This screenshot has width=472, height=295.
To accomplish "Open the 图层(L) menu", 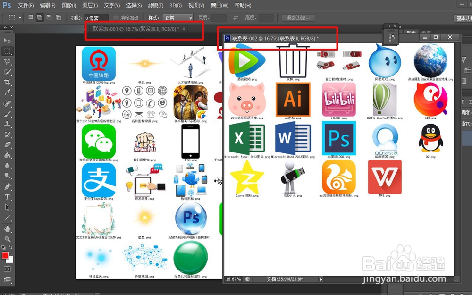I will 90,5.
